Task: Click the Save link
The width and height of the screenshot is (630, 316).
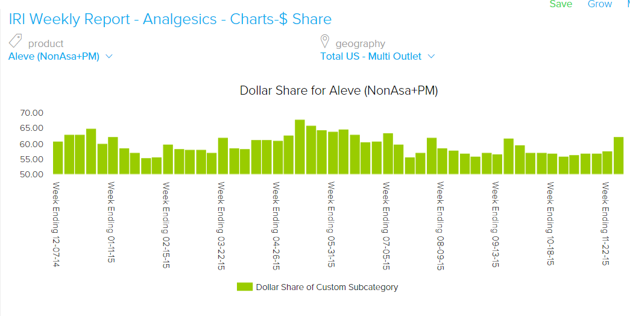Action: point(561,4)
